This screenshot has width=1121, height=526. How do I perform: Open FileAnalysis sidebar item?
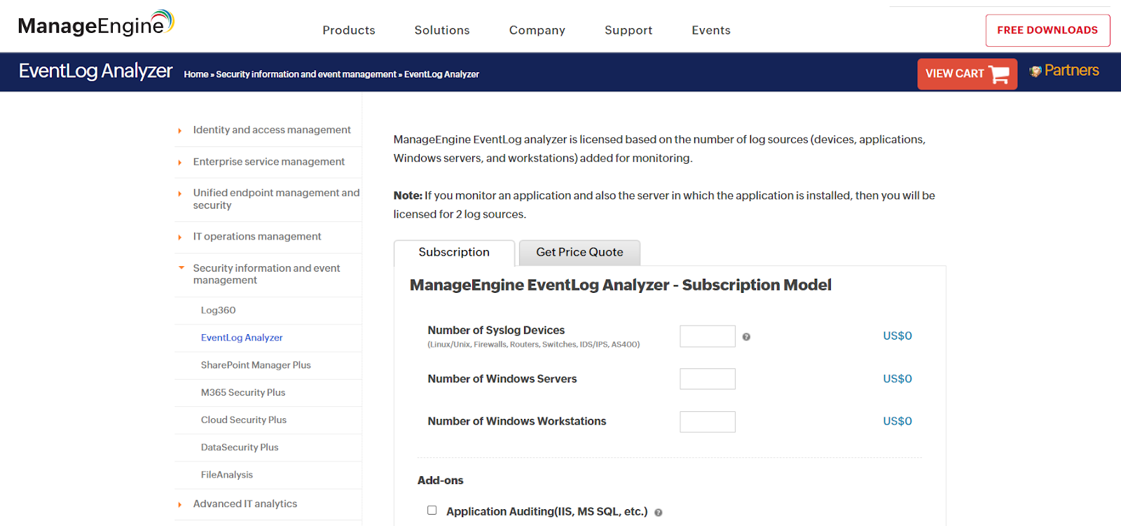[227, 474]
